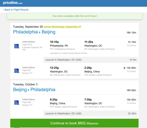Image resolution: width=147 pixels, height=128 pixels.
Task: Click the overnight moon icon beside 13h 55m
Action: click(x=125, y=68)
